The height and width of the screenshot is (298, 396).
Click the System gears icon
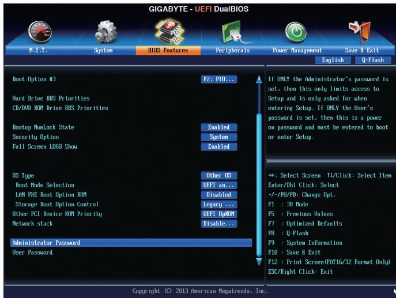click(x=106, y=32)
